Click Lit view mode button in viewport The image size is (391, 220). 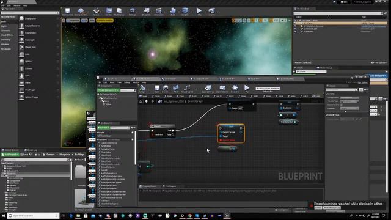[84, 20]
